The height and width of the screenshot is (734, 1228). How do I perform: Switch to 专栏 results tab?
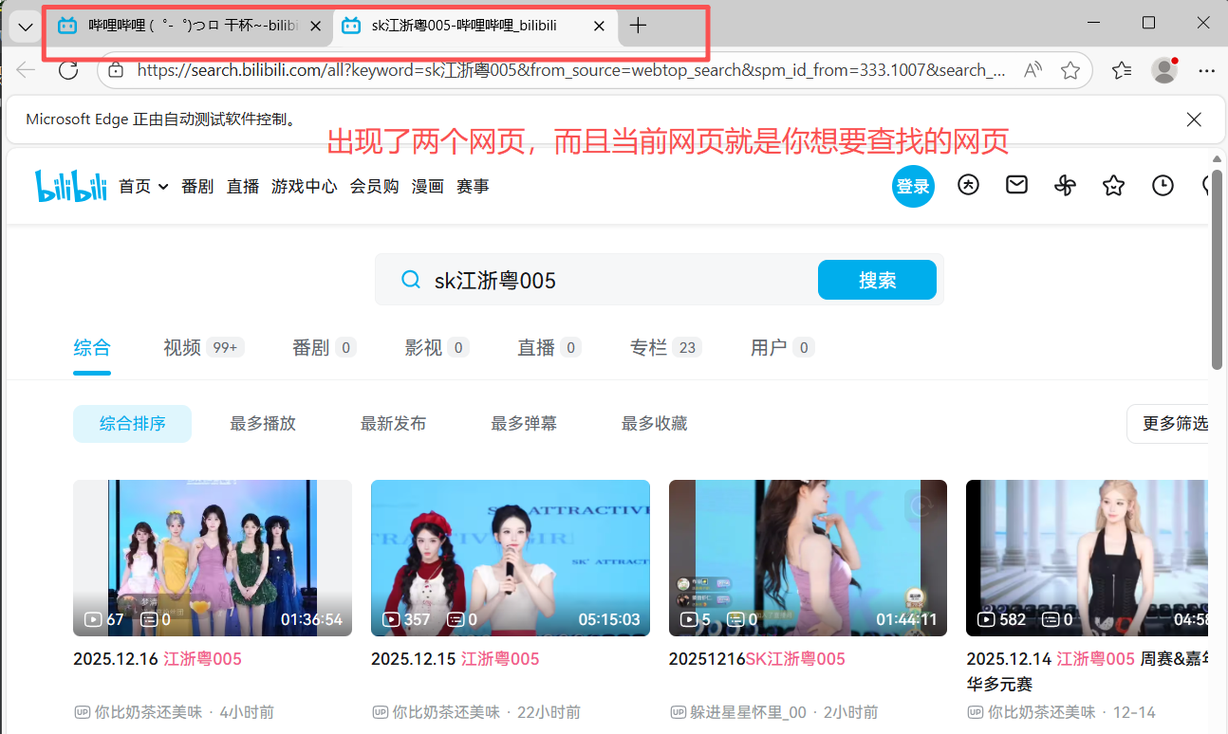click(x=665, y=348)
